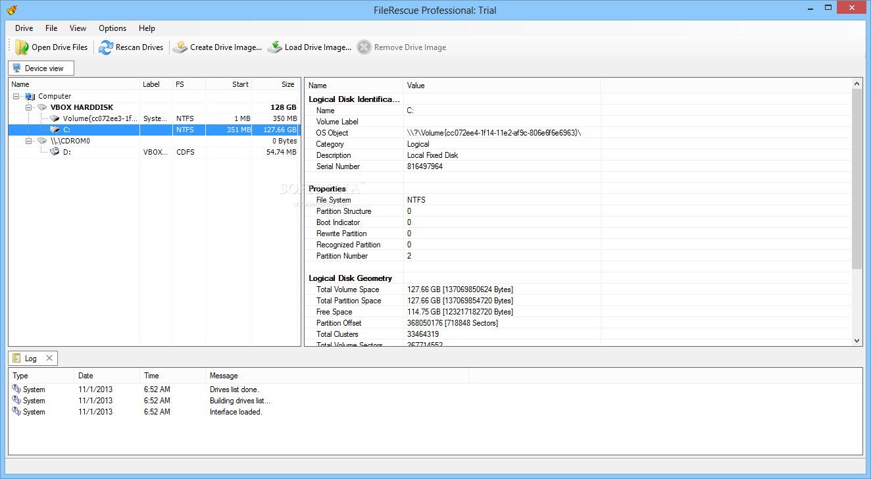
Task: Click the VBOX HARDDISK drive icon
Action: (x=42, y=107)
